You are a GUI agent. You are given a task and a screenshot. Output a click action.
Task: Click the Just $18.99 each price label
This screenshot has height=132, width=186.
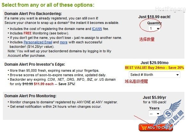coord(154,17)
